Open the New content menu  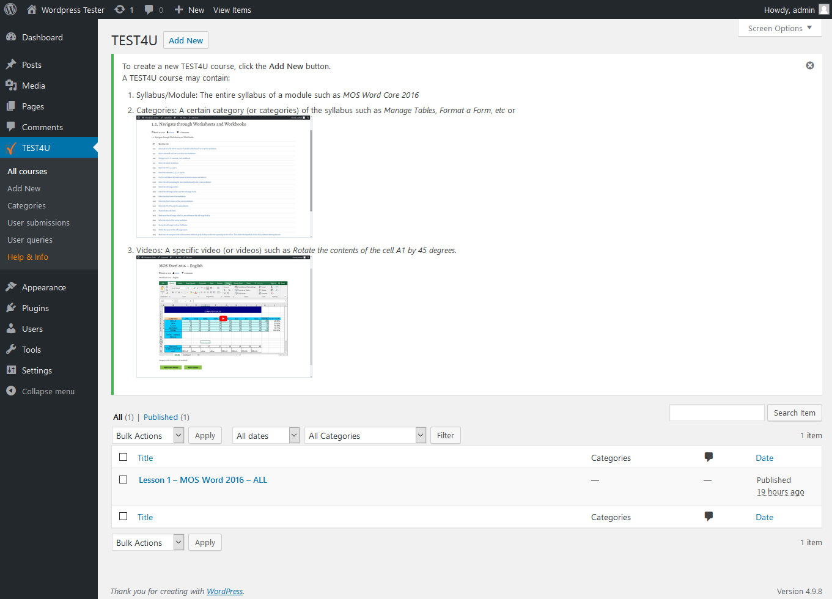click(190, 9)
